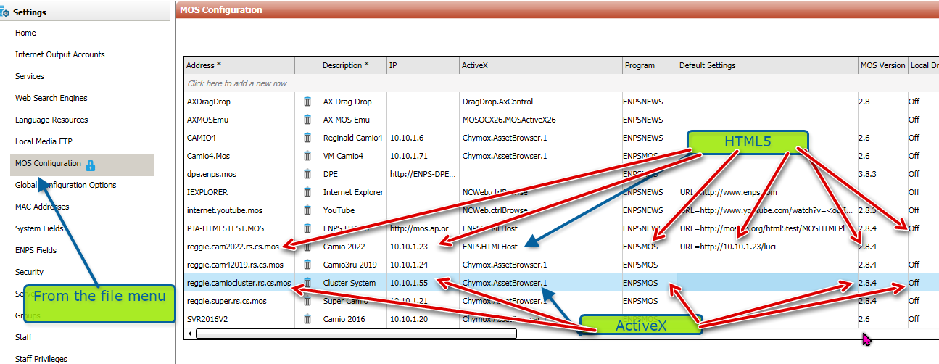This screenshot has width=939, height=364.
Task: Click the horizontal scrollbar's left arrow
Action: (191, 334)
